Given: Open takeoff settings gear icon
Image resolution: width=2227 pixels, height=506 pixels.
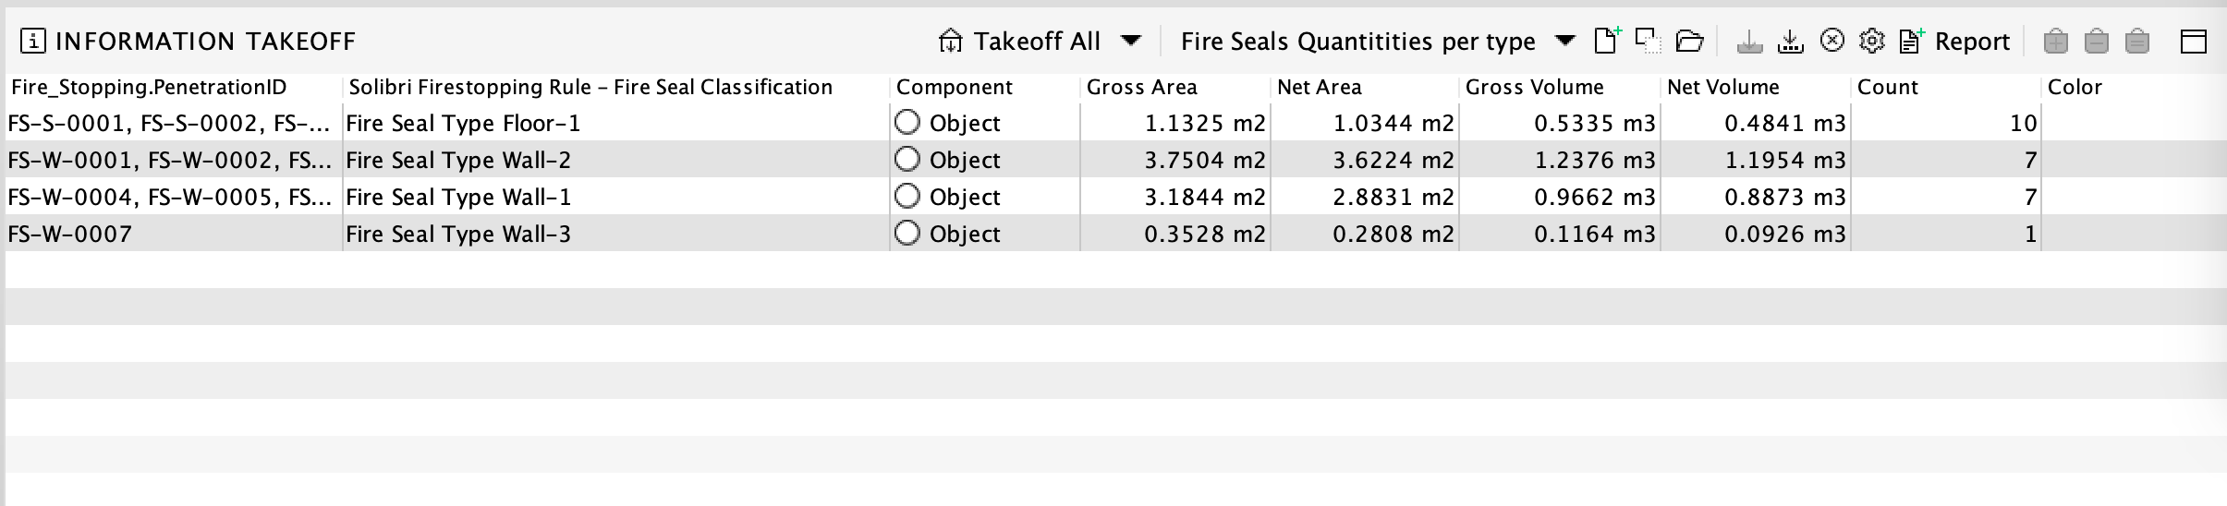Looking at the screenshot, I should point(1872,41).
